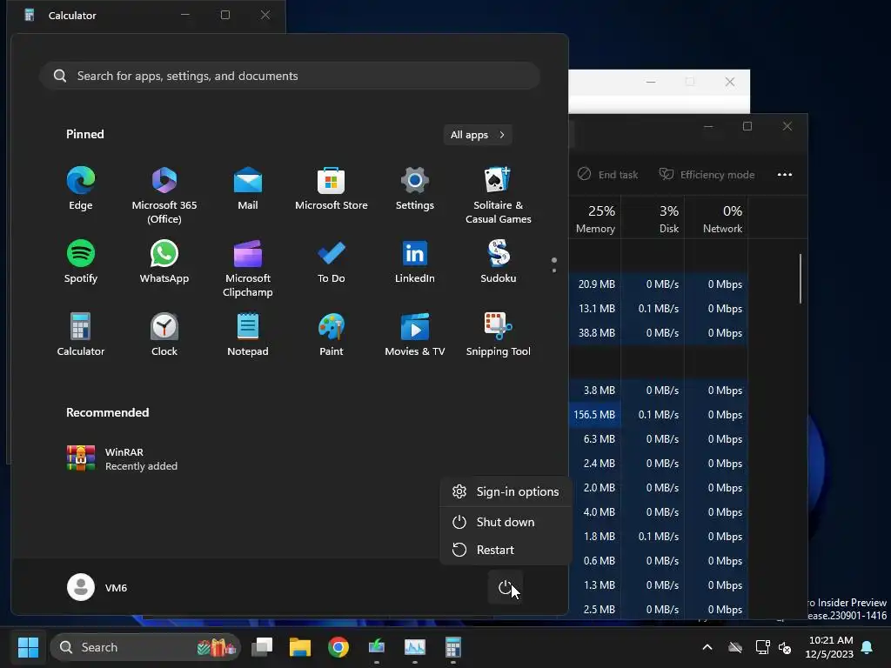Viewport: 891px width, 668px height.
Task: Launch Solitaire & Casual Games
Action: 499,196
